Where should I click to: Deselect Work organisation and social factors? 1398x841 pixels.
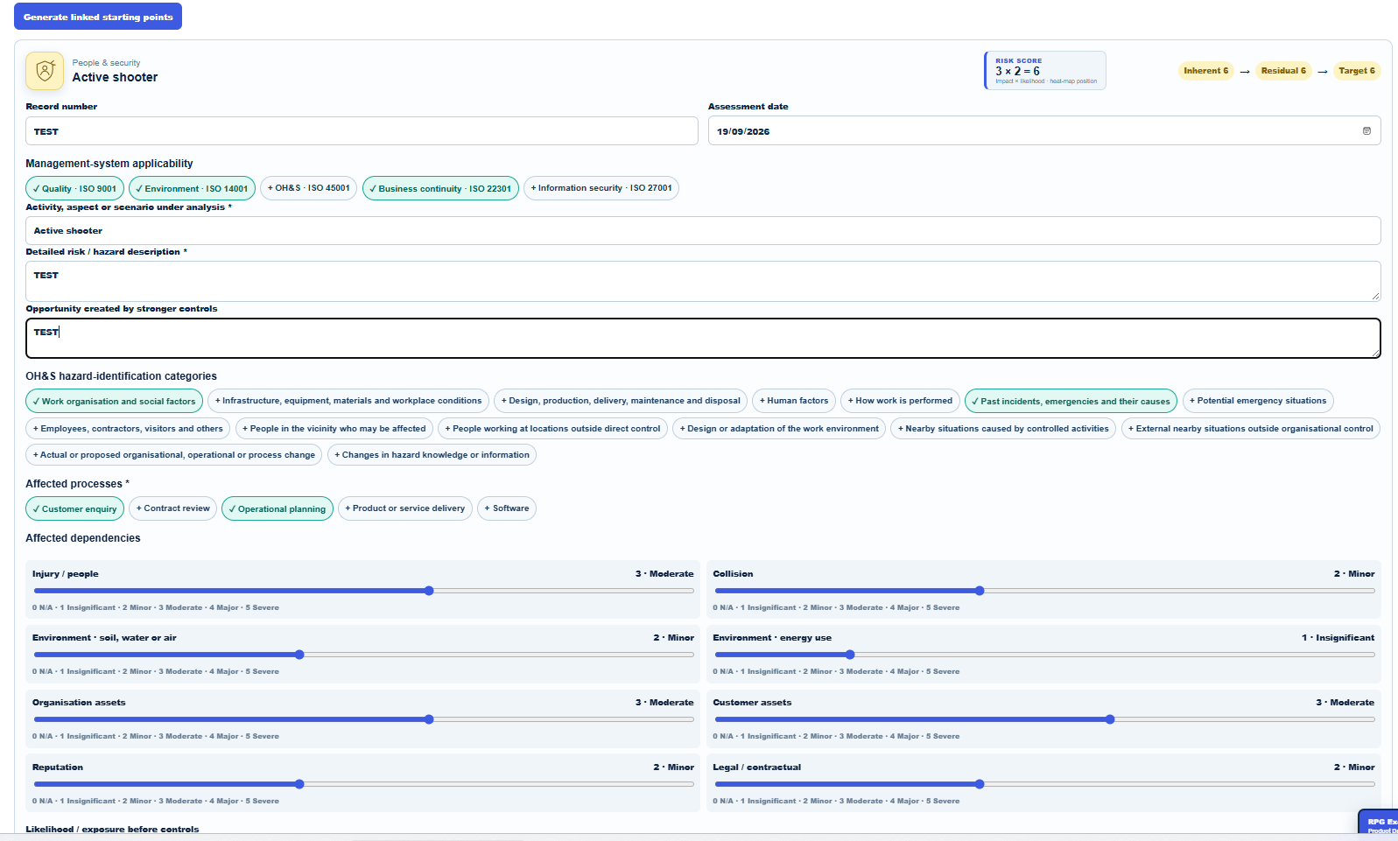pos(114,401)
